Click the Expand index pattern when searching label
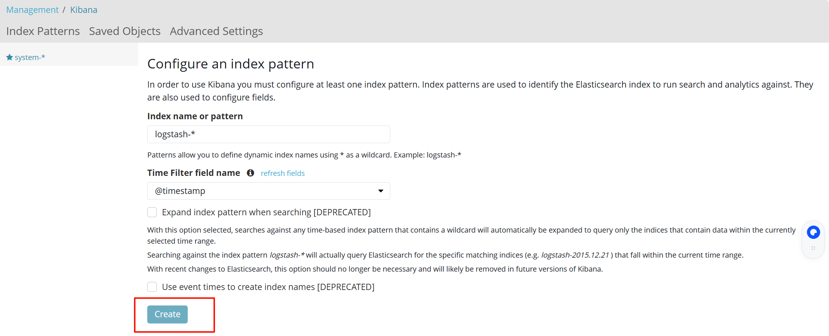 [x=267, y=212]
